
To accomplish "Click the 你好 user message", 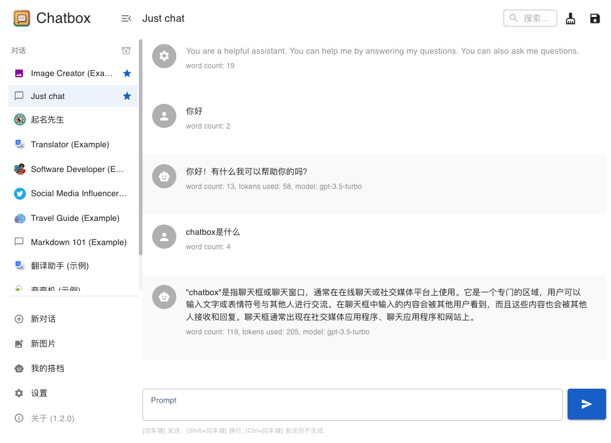I will (194, 111).
